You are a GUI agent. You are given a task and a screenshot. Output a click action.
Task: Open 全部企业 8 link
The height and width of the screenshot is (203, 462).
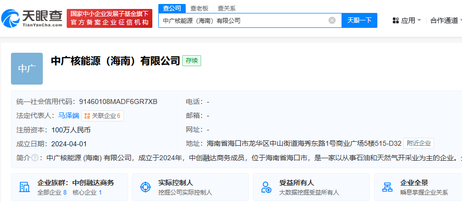click(52, 193)
